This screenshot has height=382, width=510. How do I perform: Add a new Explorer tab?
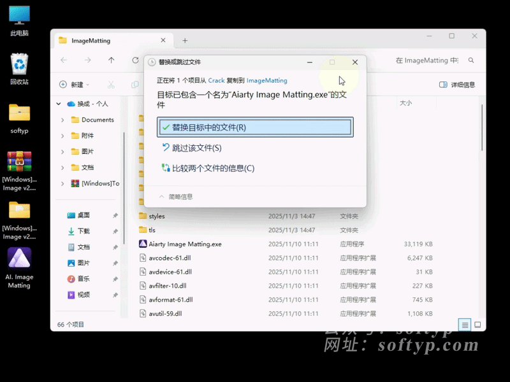coord(185,41)
